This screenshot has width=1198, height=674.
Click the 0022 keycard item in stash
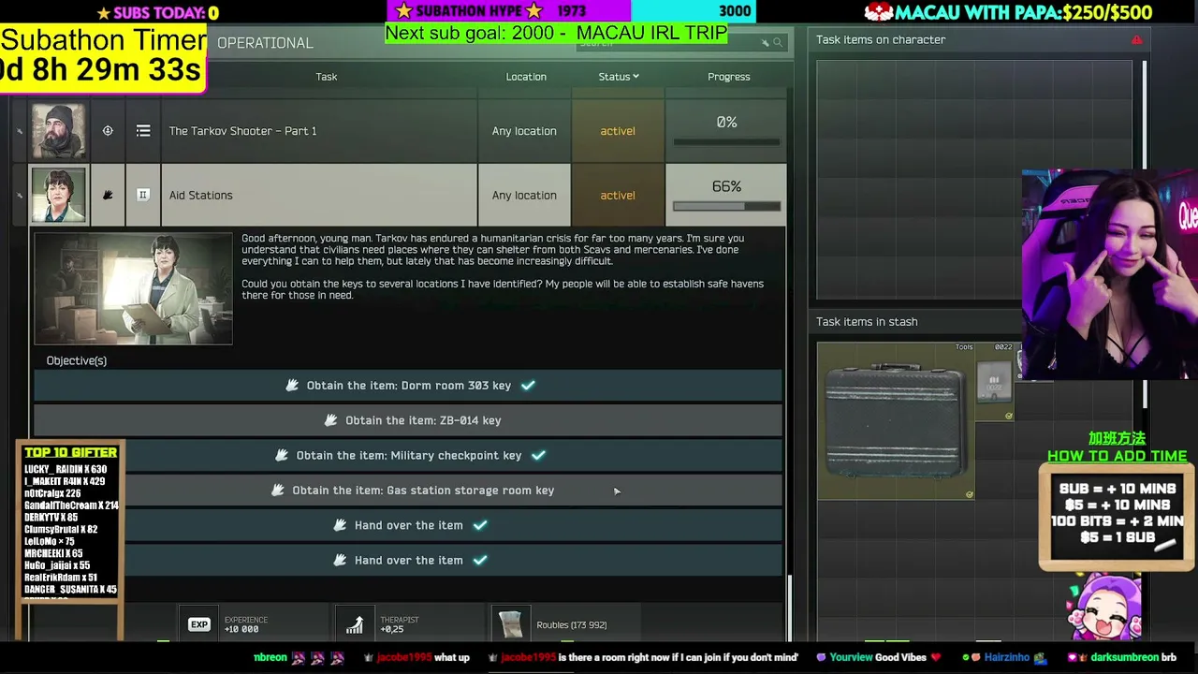pos(995,382)
